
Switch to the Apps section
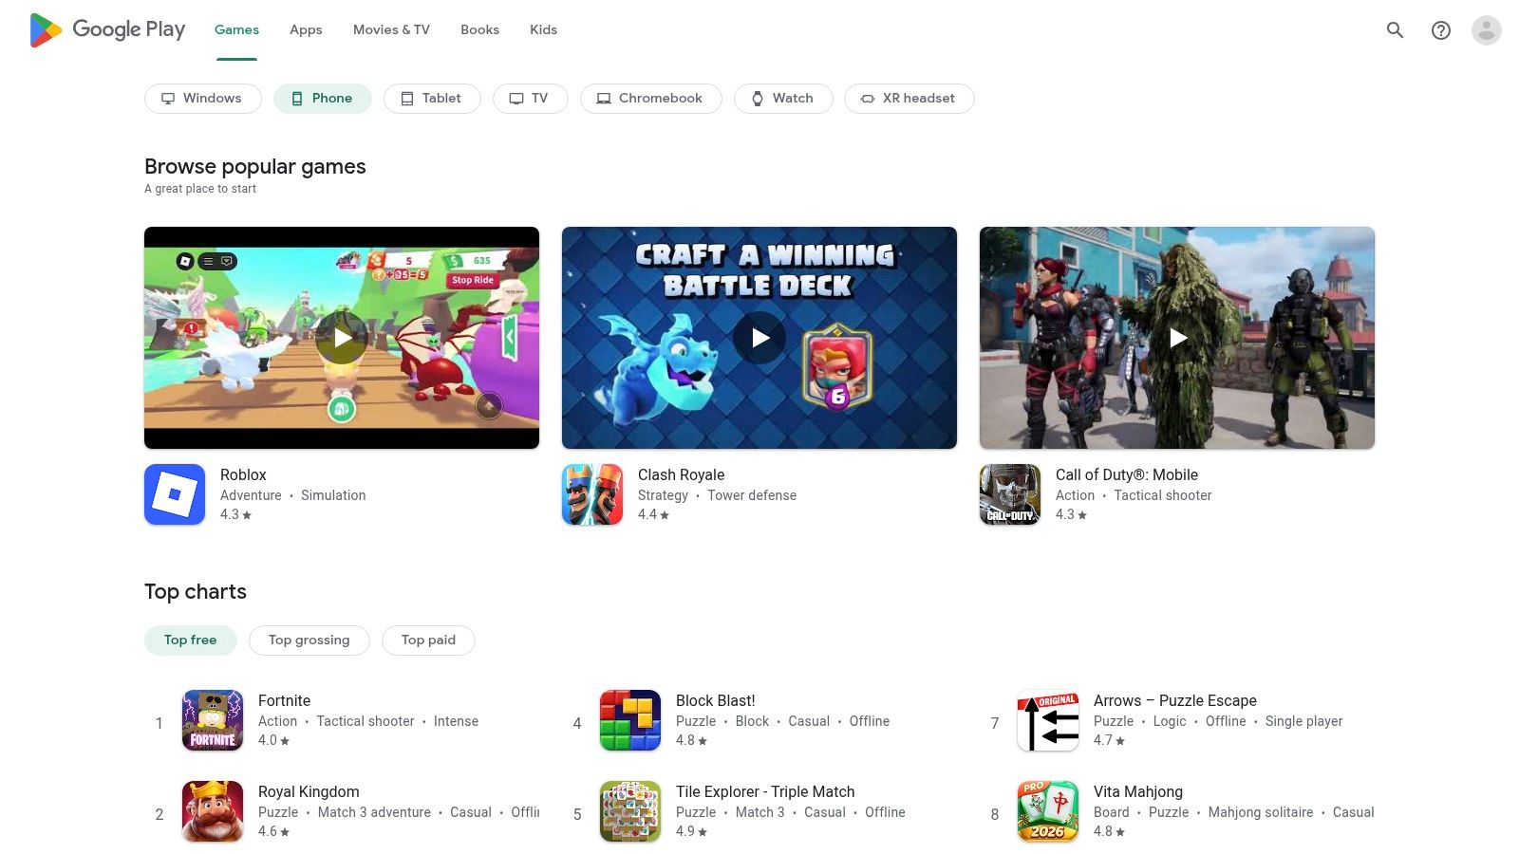305,29
